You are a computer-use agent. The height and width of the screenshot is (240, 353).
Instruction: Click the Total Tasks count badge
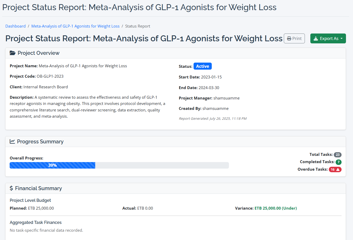[x=337, y=155]
